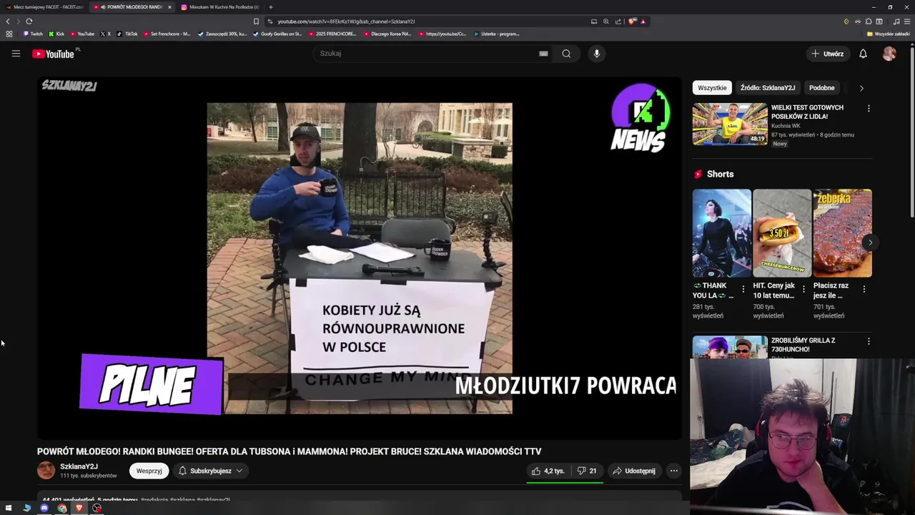This screenshot has height=515, width=915.
Task: Click the SzklanaY2J channel avatar
Action: click(x=46, y=470)
